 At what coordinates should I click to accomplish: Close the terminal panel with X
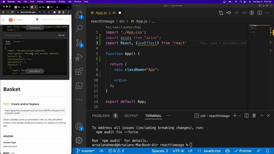click(268, 115)
